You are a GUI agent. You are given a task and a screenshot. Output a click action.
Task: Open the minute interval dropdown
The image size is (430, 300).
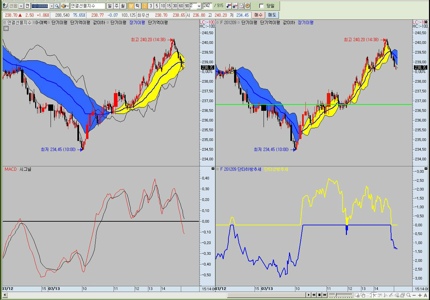(199, 6)
